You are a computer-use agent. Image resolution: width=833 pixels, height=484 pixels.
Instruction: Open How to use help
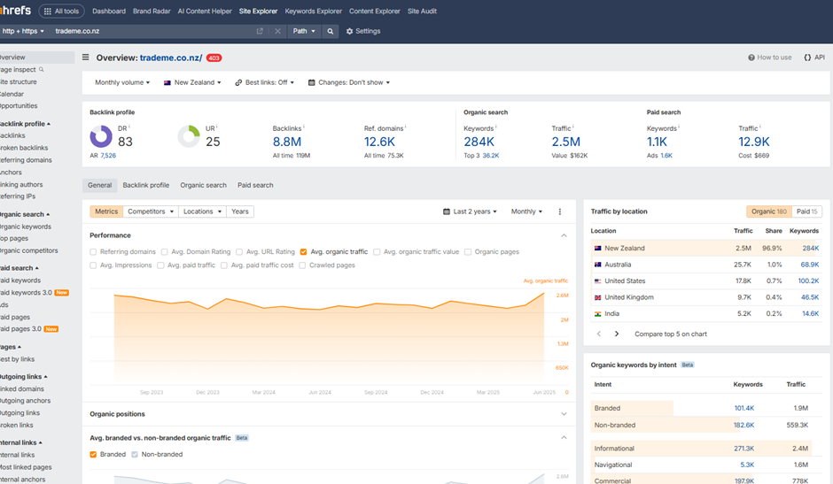(770, 58)
